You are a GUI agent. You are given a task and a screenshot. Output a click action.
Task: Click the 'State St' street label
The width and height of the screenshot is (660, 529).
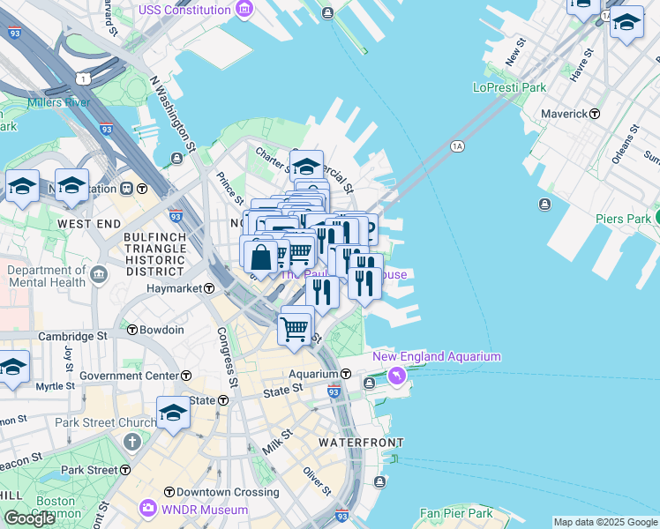pos(283,391)
